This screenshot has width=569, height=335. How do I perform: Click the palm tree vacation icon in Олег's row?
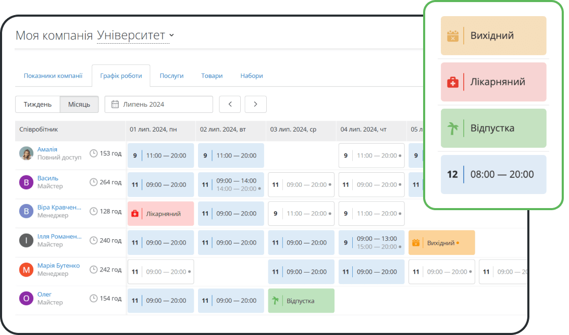click(275, 301)
